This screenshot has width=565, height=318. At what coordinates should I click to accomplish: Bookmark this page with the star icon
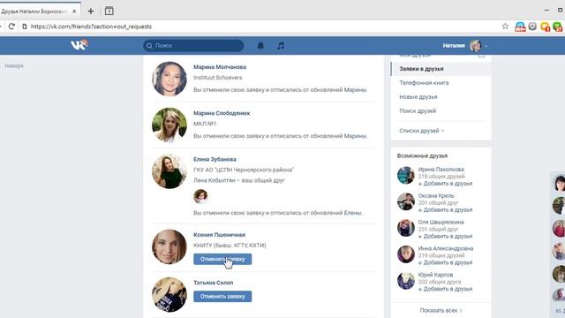tap(505, 26)
